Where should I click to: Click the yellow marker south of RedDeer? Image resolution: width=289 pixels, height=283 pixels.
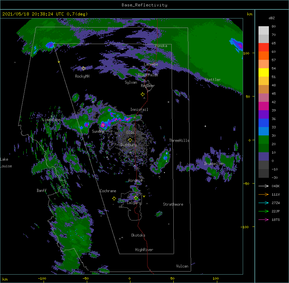[142, 94]
